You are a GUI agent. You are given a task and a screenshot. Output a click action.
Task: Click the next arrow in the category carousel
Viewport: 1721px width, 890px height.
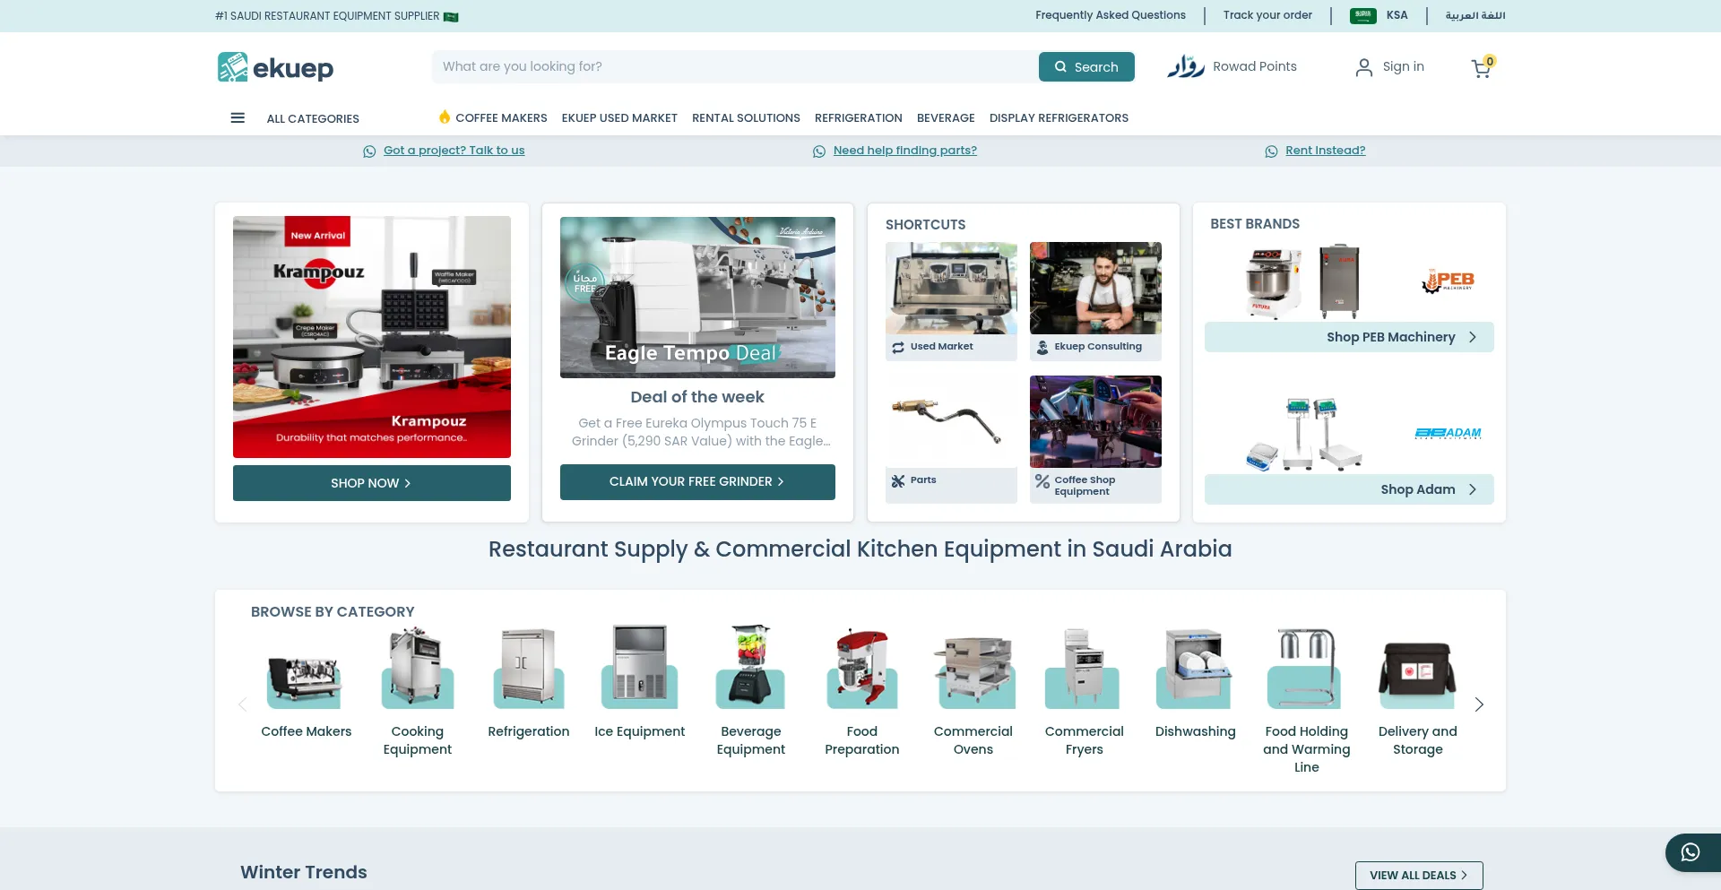[x=1479, y=704]
